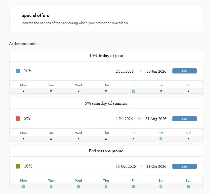Uncheck Saturday in End seasons promo
211x194 pixels.
click(161, 186)
